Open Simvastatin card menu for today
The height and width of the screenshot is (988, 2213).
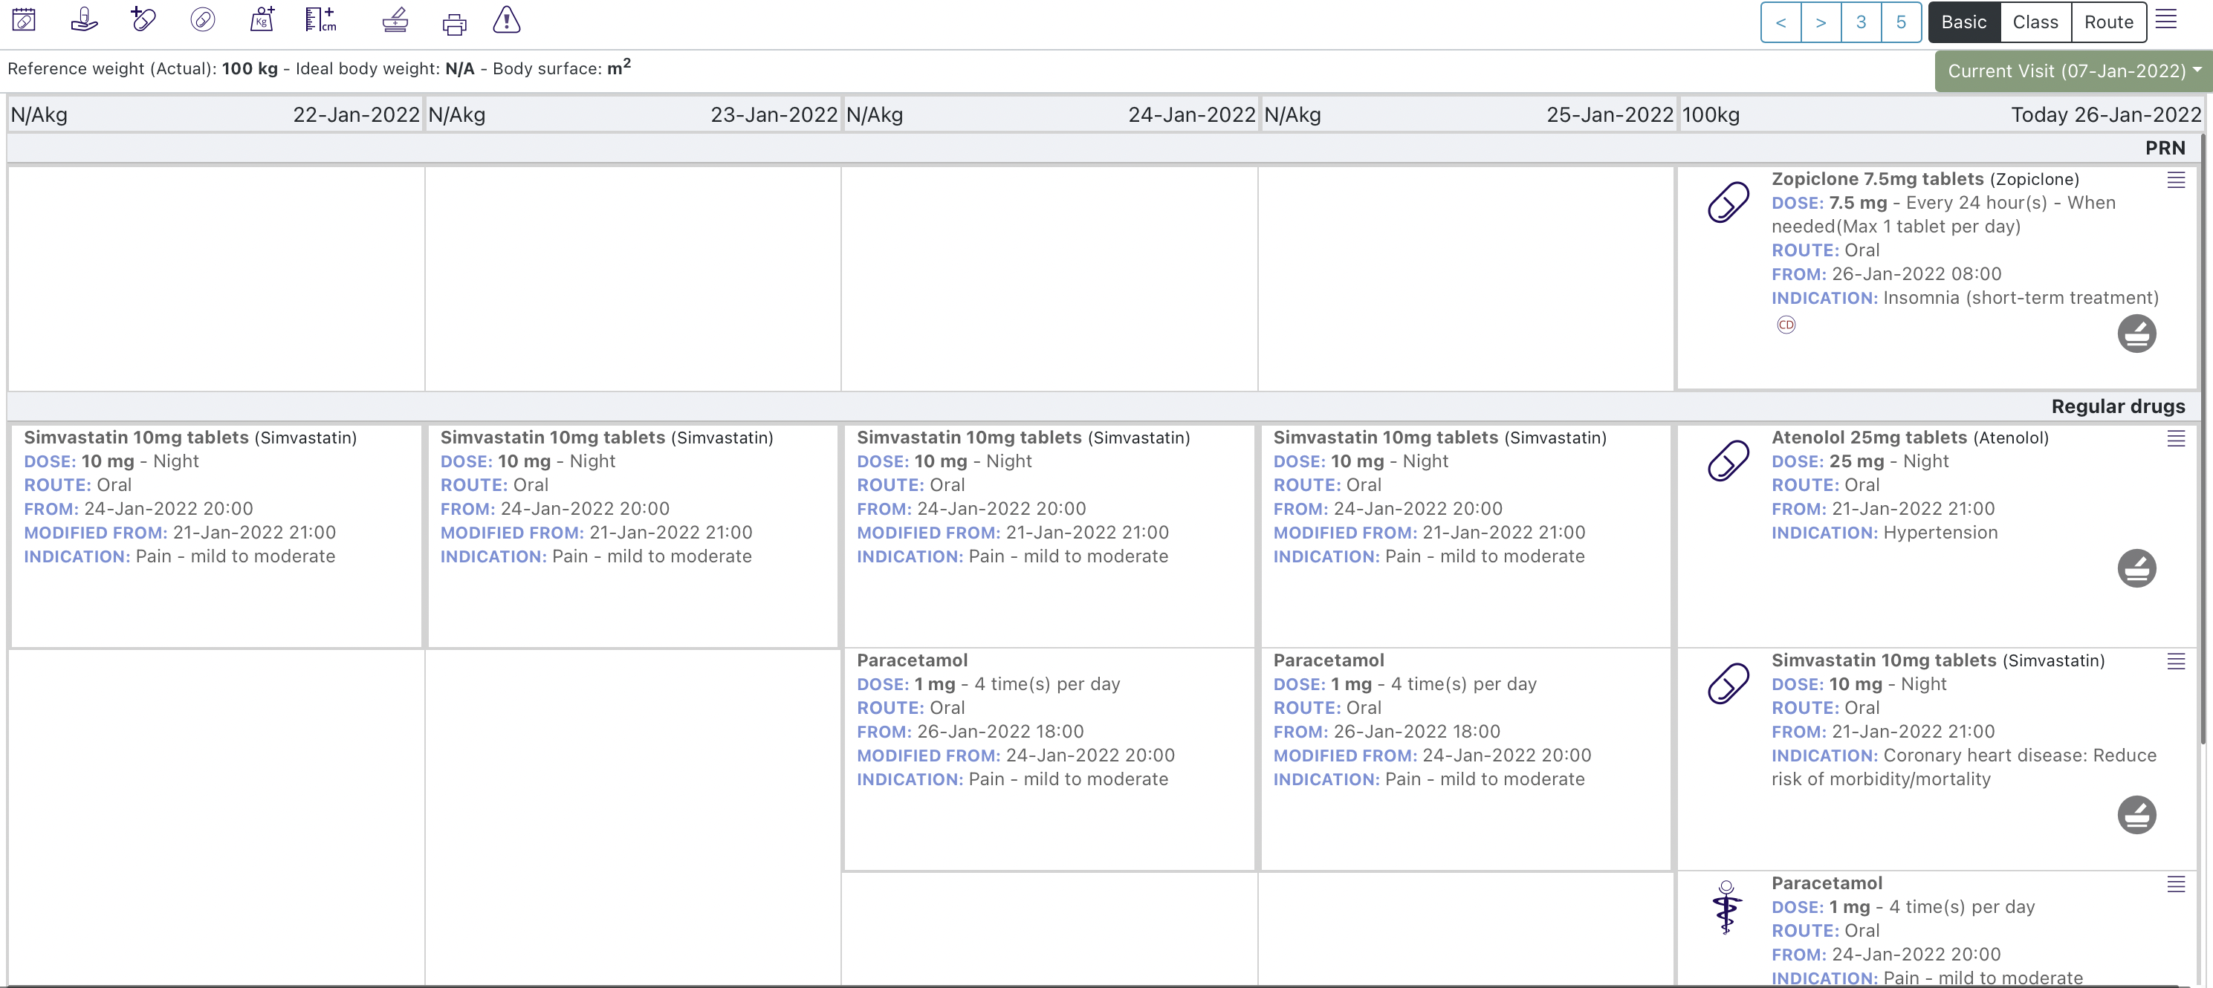tap(2175, 662)
